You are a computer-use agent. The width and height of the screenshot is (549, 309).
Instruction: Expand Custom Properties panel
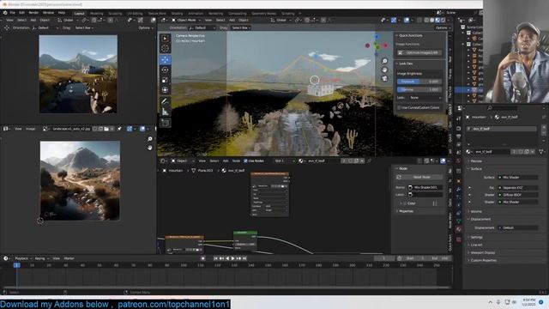(x=484, y=260)
